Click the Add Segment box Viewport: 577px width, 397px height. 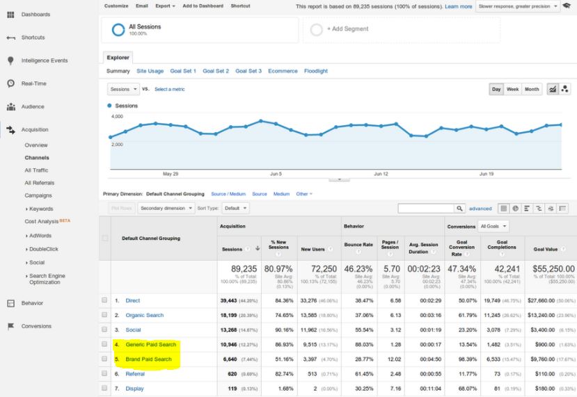click(x=402, y=29)
